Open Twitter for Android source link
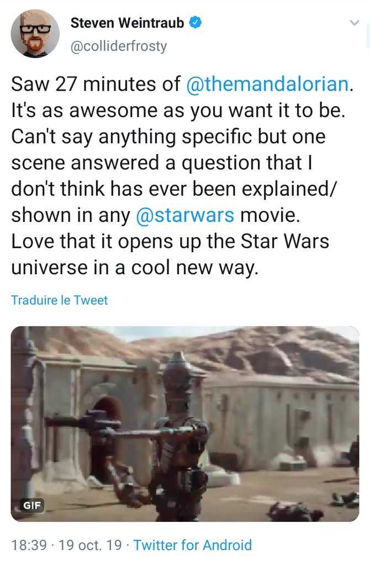The width and height of the screenshot is (370, 565). (193, 545)
